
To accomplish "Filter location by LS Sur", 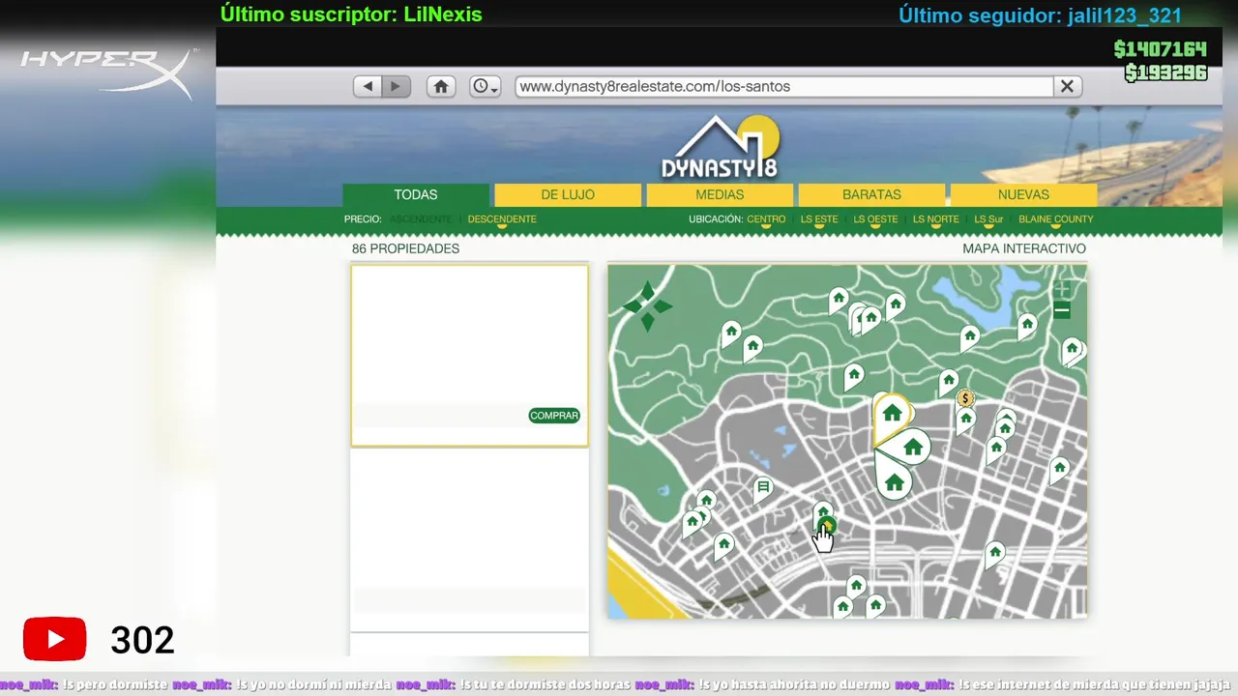I will [988, 219].
